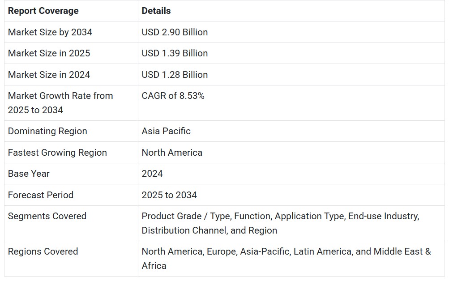Click the Dominating Region label
Screen dimensions: 449x281
(x=47, y=131)
